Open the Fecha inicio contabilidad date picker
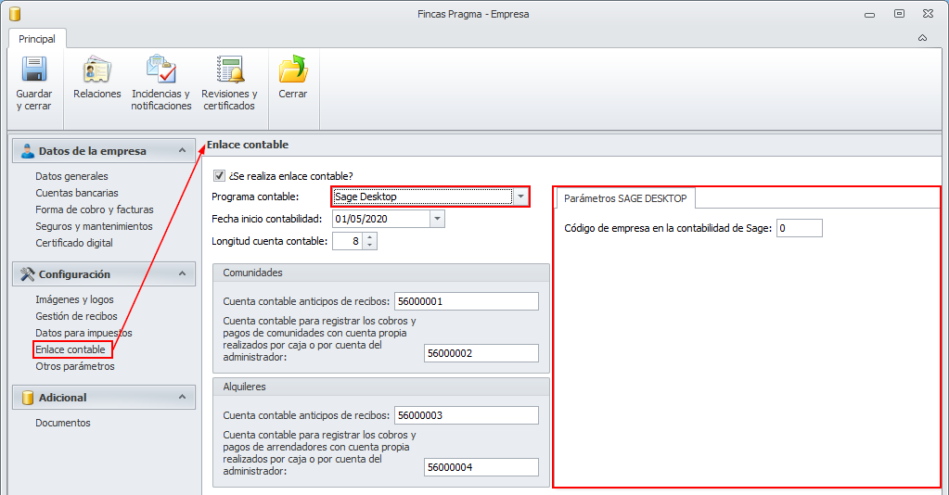 [x=437, y=219]
